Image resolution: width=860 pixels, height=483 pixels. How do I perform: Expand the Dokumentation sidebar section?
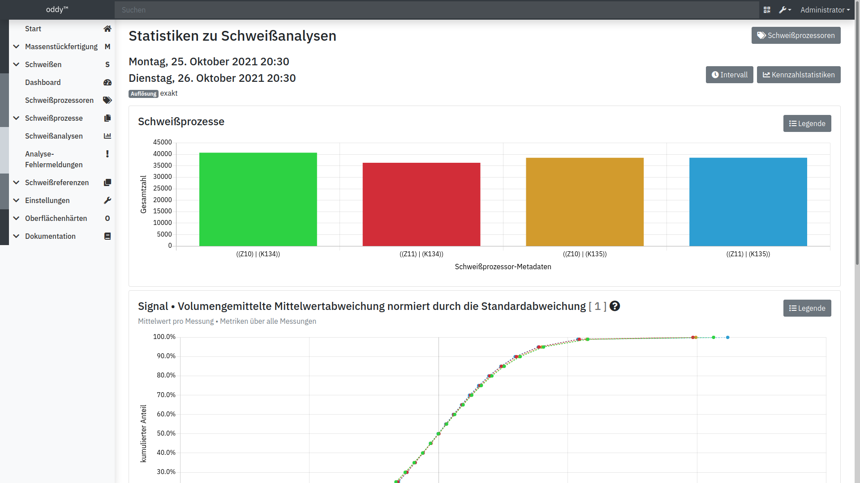16,236
